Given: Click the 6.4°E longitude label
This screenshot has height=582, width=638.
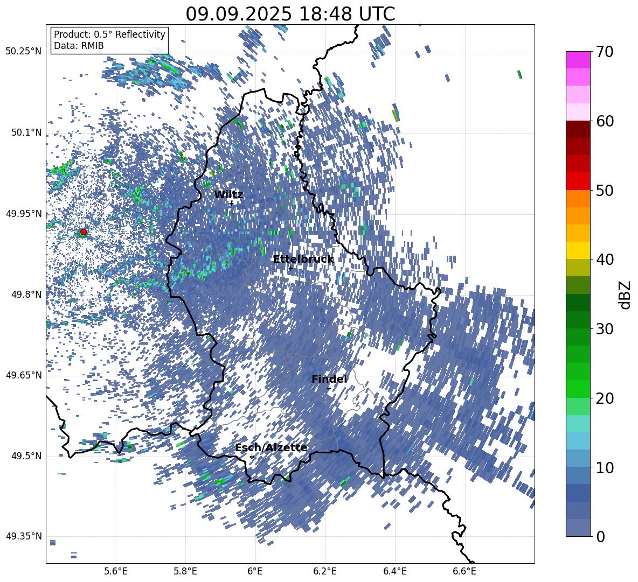Looking at the screenshot, I should (x=394, y=571).
